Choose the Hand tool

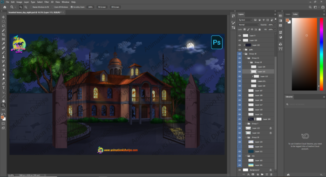point(3,101)
